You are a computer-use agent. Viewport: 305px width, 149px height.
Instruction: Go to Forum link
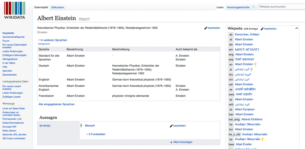tap(6, 41)
